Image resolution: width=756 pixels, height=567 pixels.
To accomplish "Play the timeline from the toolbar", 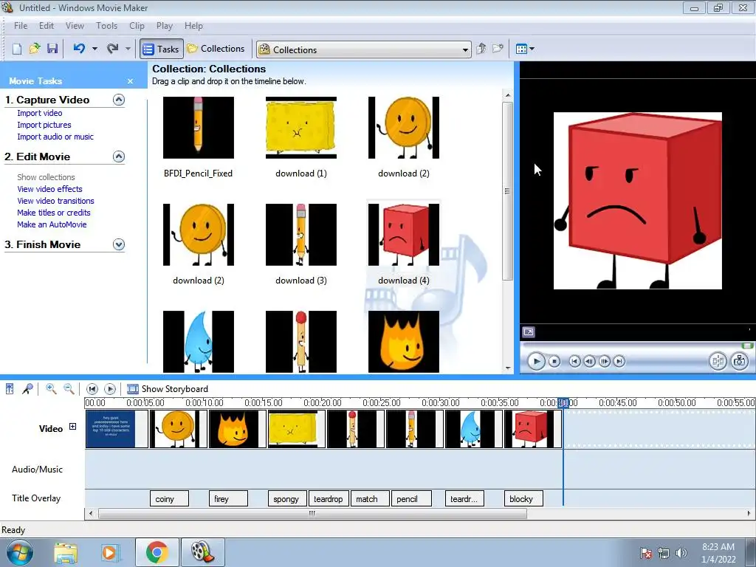I will pos(110,388).
